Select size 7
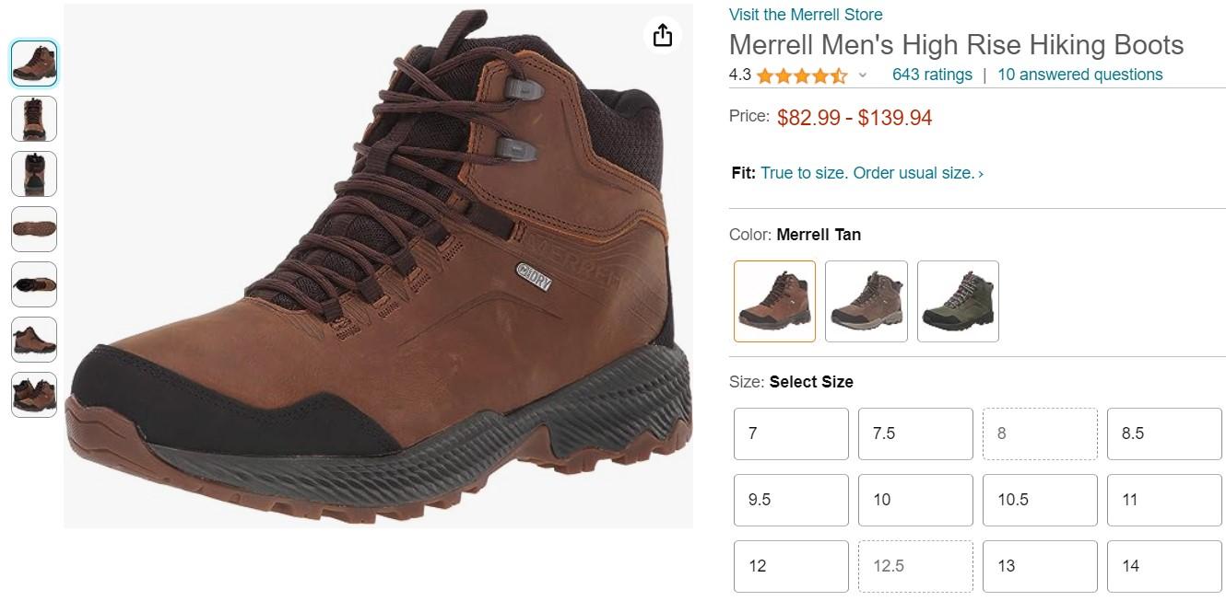This screenshot has height=601, width=1226. coord(791,433)
